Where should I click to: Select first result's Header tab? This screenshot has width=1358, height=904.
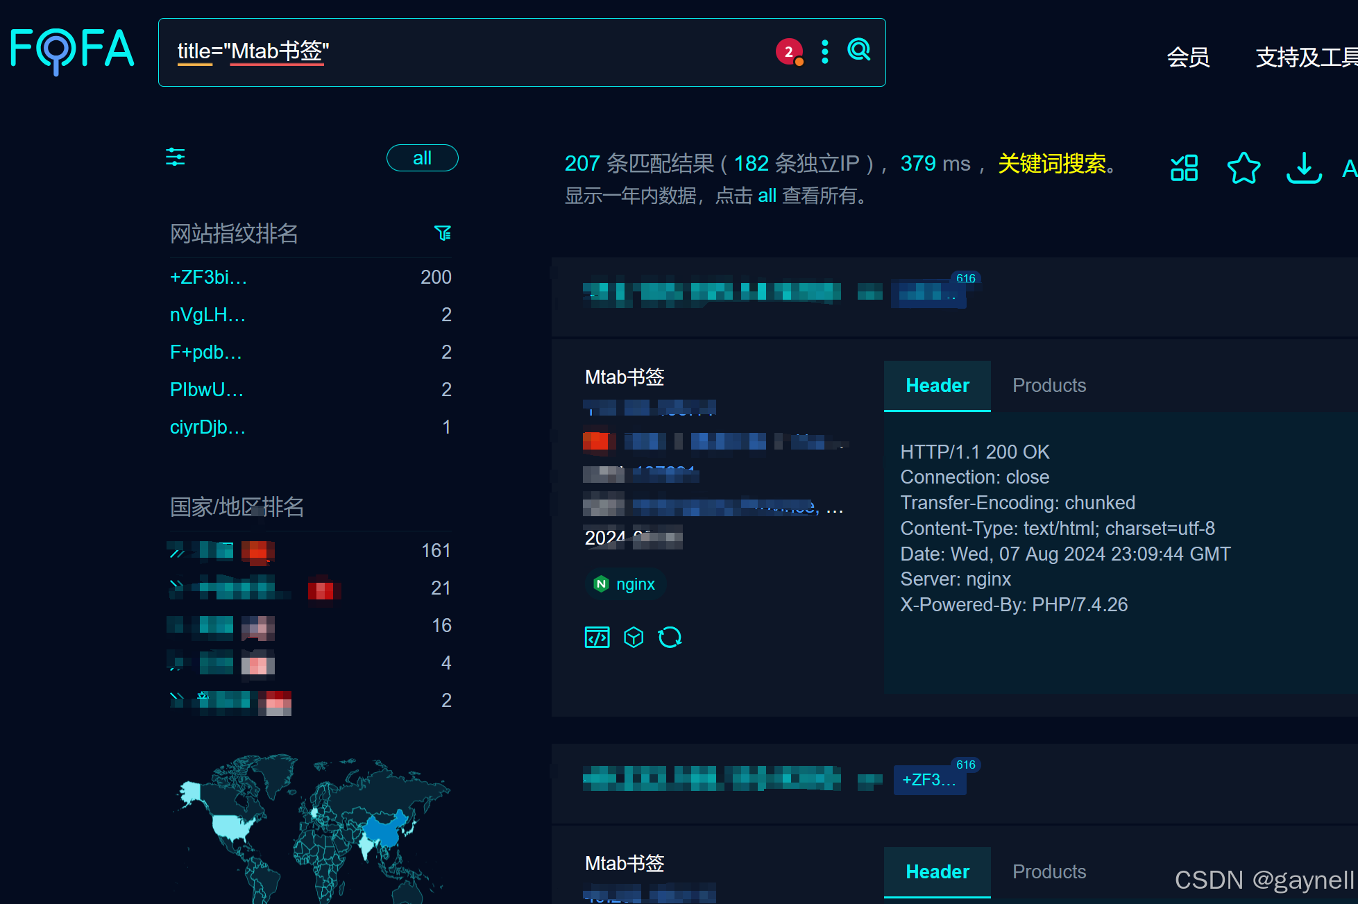(937, 386)
